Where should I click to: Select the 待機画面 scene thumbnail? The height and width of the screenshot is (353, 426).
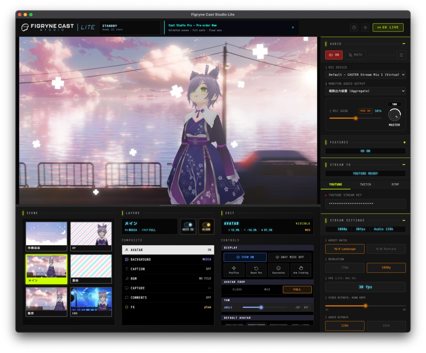[x=46, y=236]
